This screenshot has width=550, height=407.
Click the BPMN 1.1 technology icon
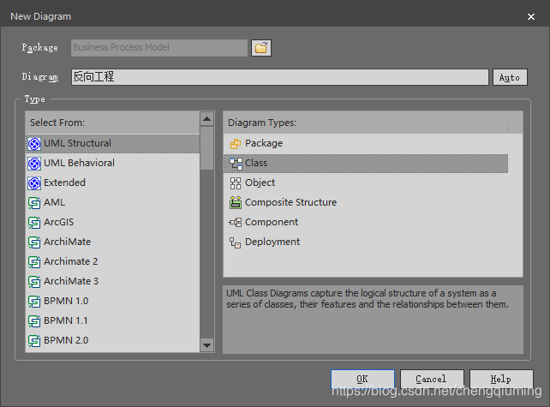click(x=34, y=320)
